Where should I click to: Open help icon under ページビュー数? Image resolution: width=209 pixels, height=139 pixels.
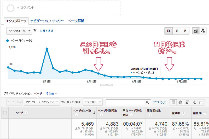click(x=77, y=115)
